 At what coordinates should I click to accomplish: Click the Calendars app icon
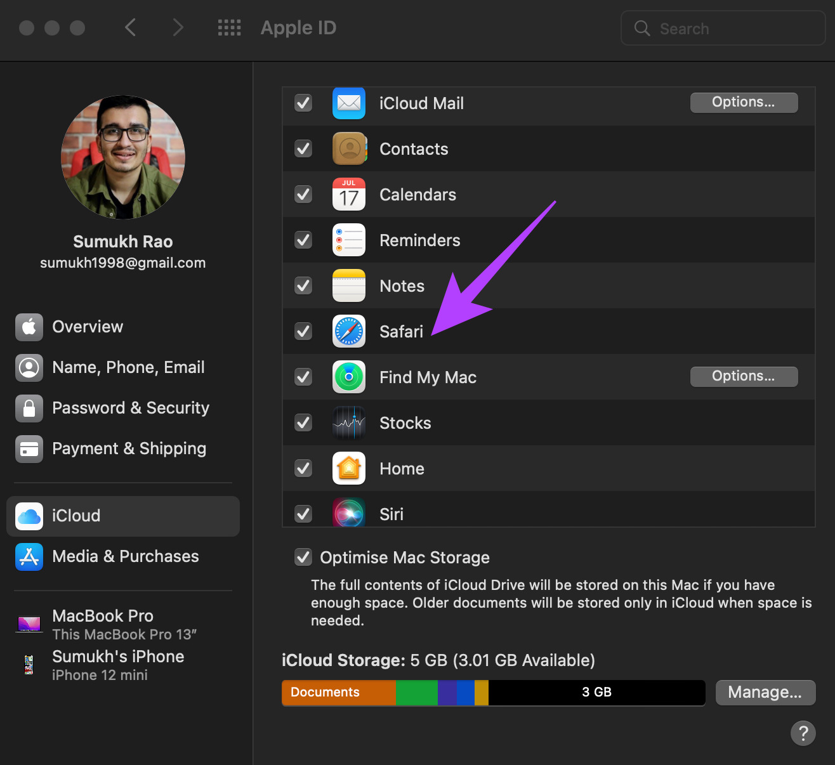[x=349, y=194]
